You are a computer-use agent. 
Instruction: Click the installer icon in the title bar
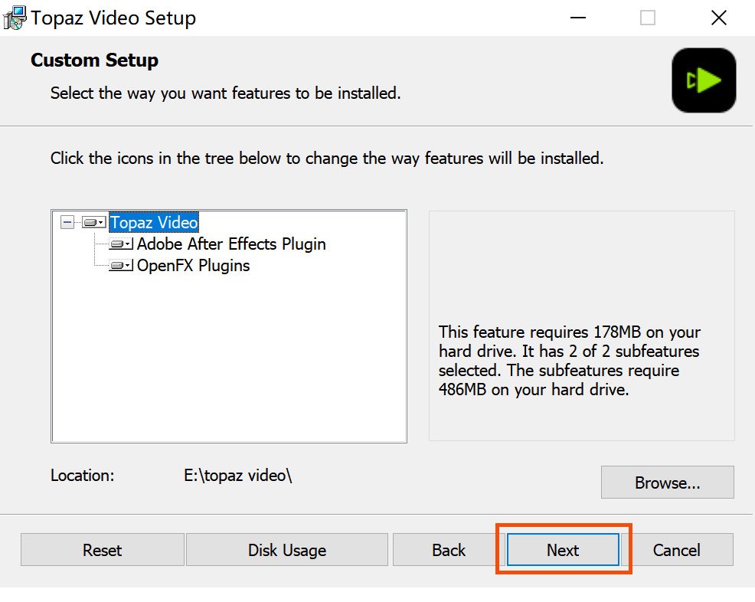14,17
